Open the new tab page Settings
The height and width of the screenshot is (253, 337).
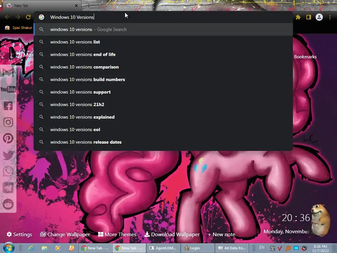point(19,234)
